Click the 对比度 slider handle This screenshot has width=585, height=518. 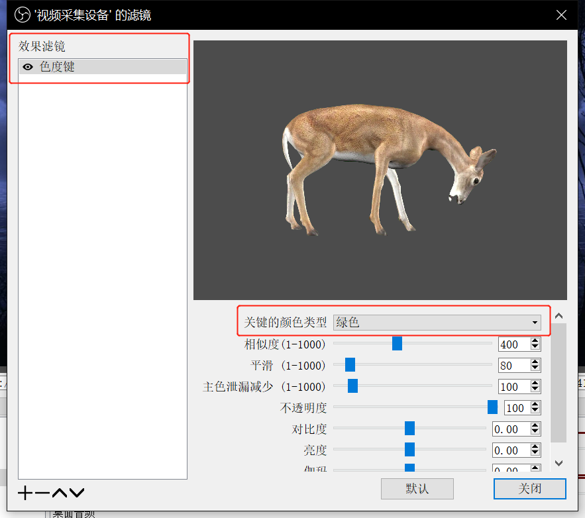coord(409,429)
